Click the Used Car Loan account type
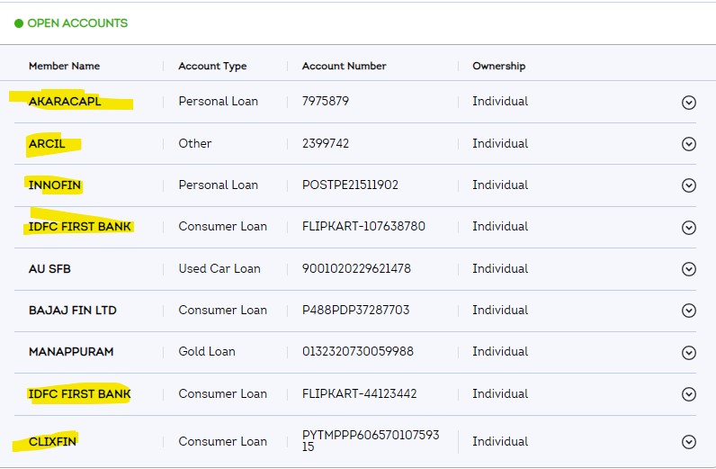The width and height of the screenshot is (716, 469). [219, 268]
